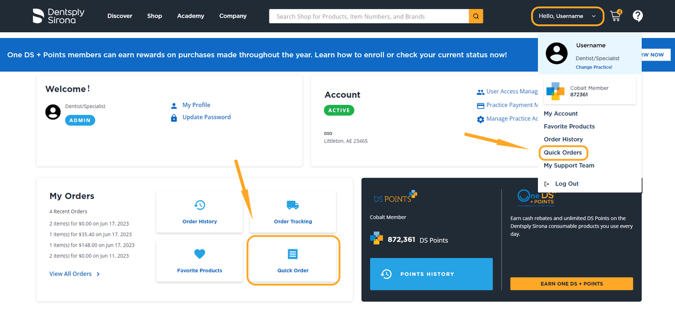This screenshot has width=675, height=311.
Task: Open the Quick Order tile
Action: (x=293, y=260)
